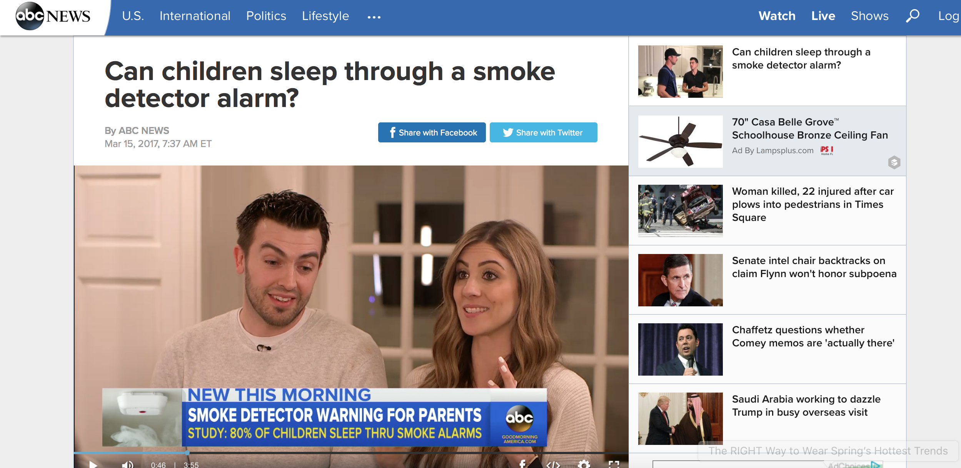Open 'Chaffetz questions whether Comey memos' headline
Viewport: 961px width, 468px height.
tap(813, 336)
